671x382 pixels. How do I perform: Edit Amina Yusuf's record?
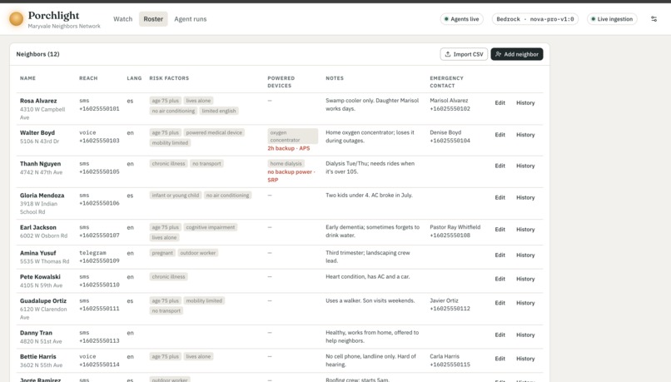click(500, 255)
